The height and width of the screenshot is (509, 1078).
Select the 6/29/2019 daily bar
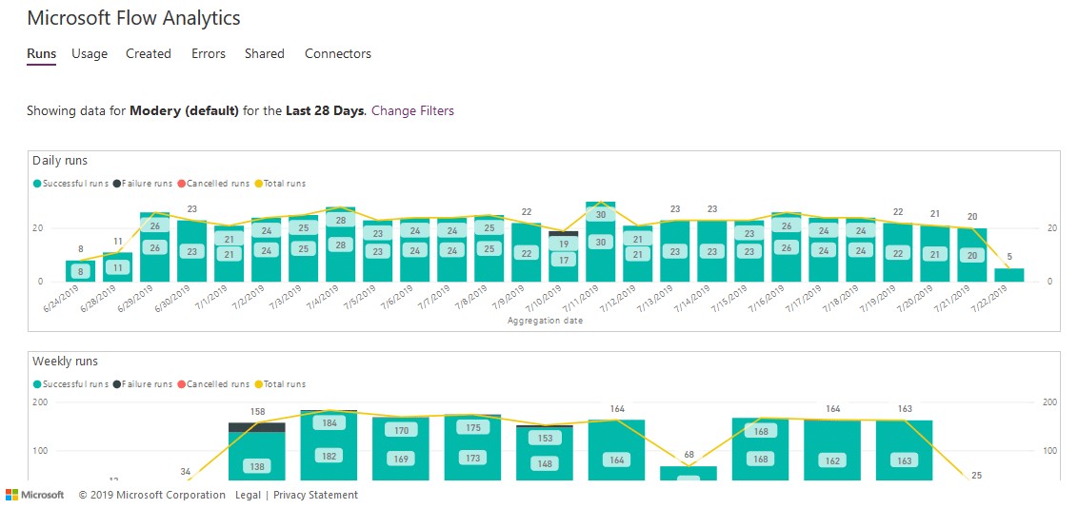click(154, 247)
